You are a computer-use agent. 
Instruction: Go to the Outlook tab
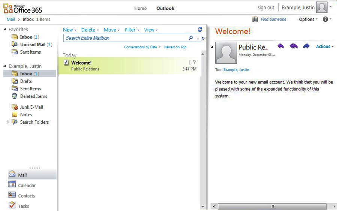[165, 8]
